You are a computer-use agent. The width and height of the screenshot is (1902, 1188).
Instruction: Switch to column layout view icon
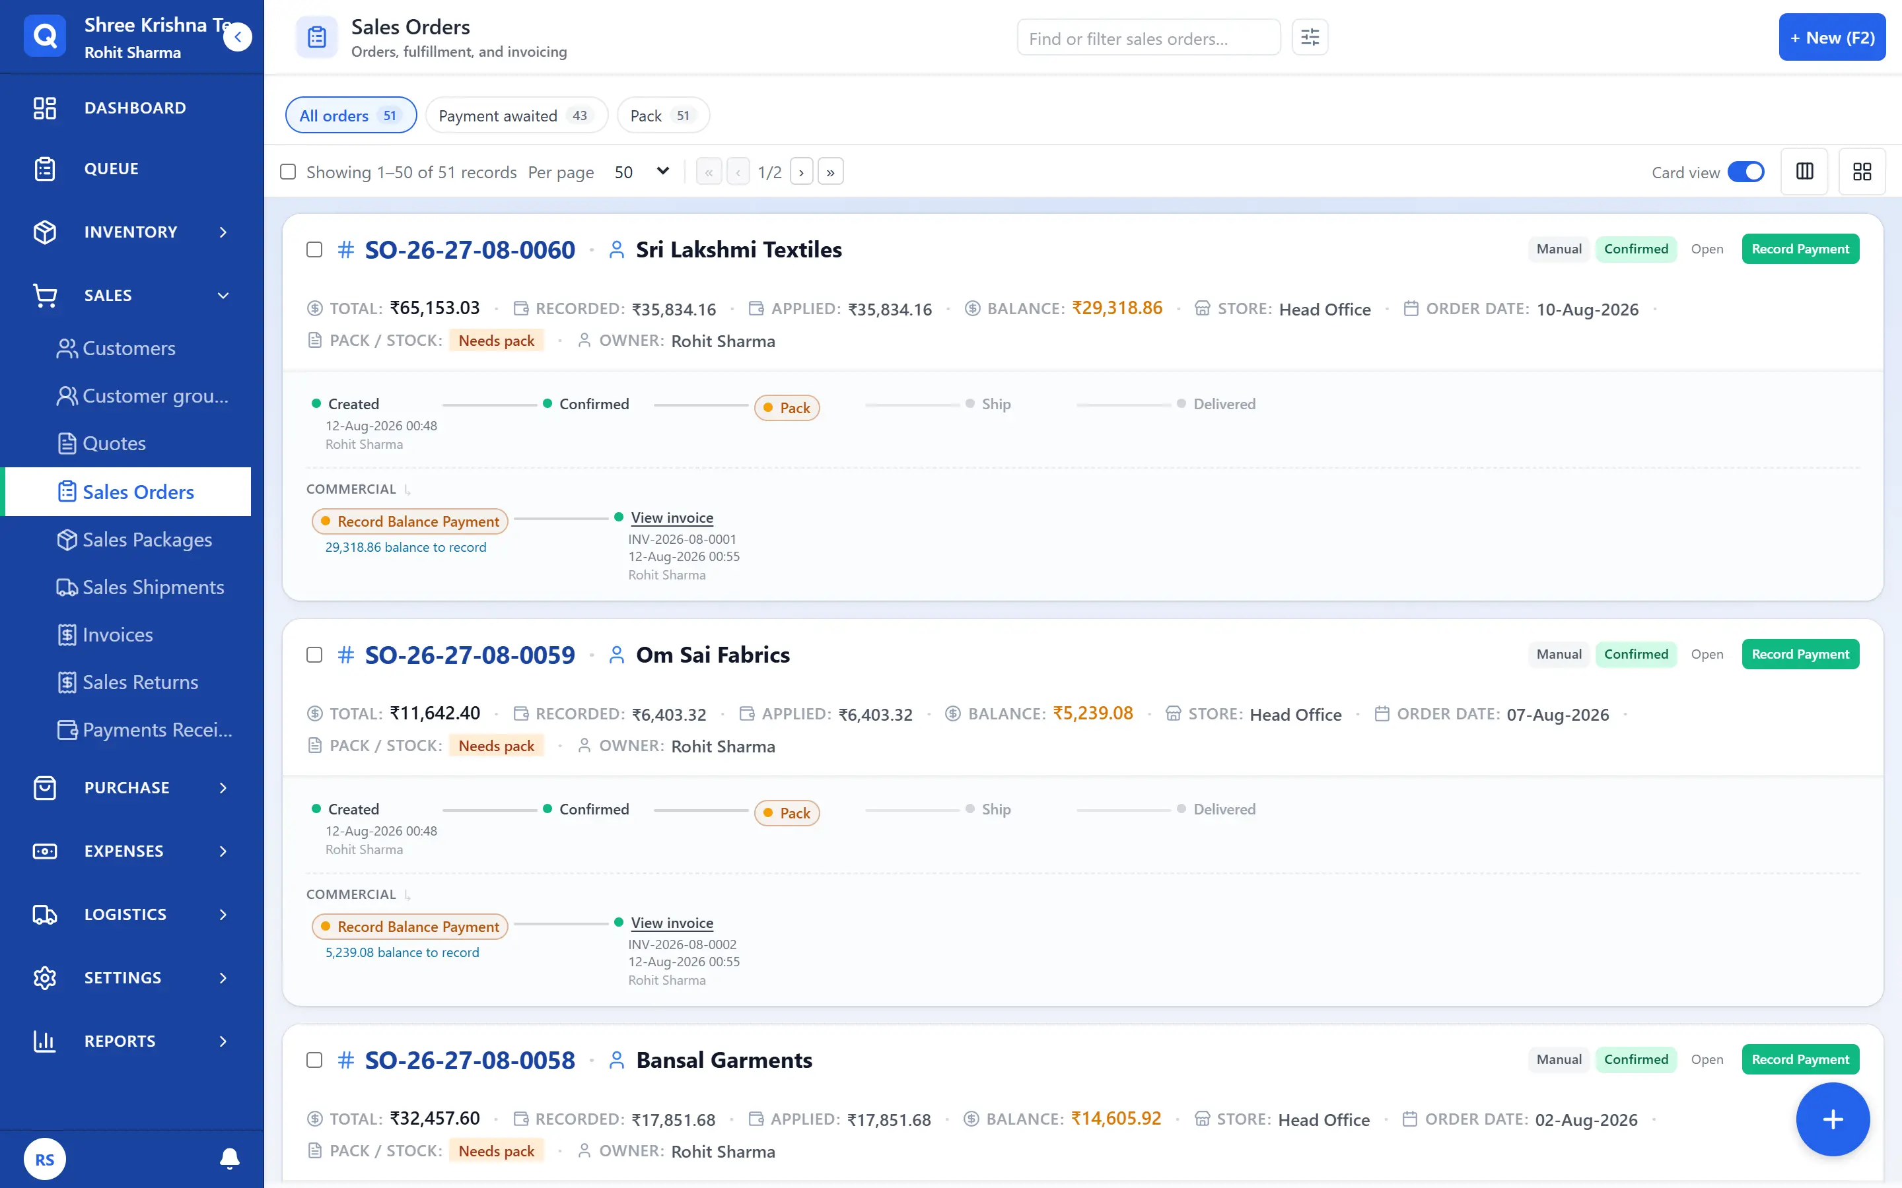1804,172
